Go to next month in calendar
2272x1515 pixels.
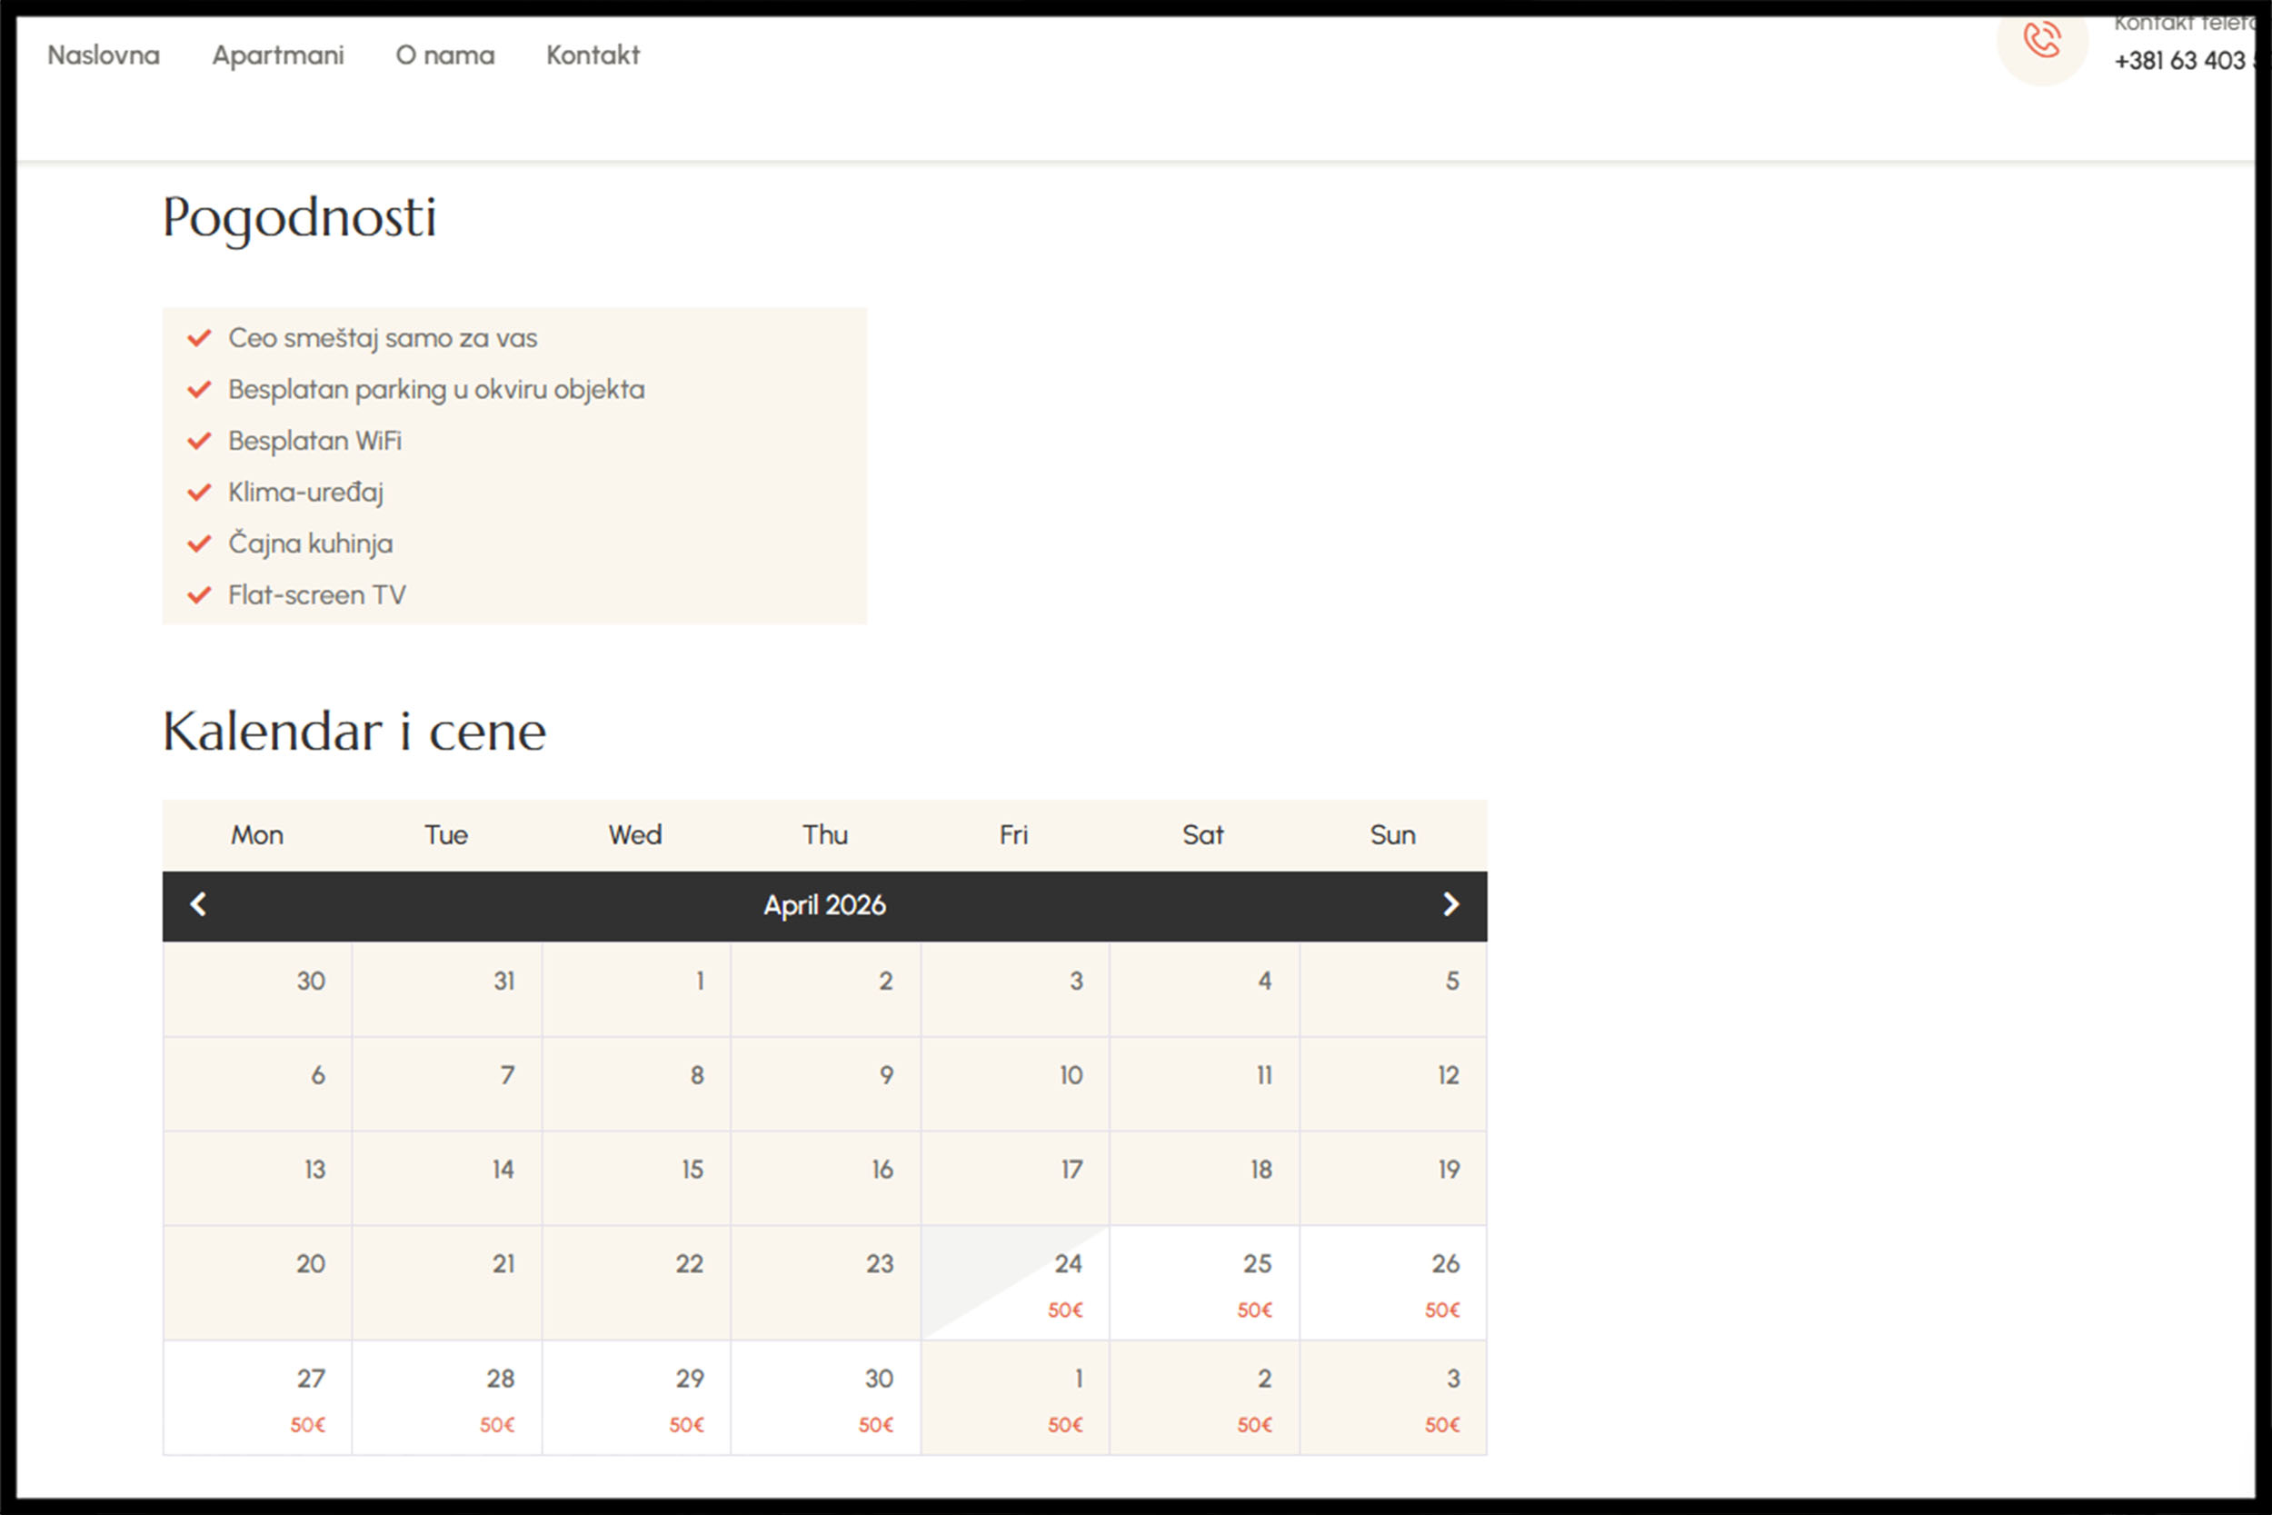pyautogui.click(x=1450, y=904)
